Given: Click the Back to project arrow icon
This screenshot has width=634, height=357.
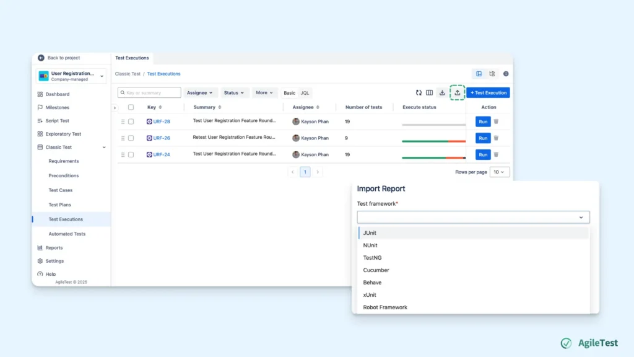Looking at the screenshot, I should (41, 58).
